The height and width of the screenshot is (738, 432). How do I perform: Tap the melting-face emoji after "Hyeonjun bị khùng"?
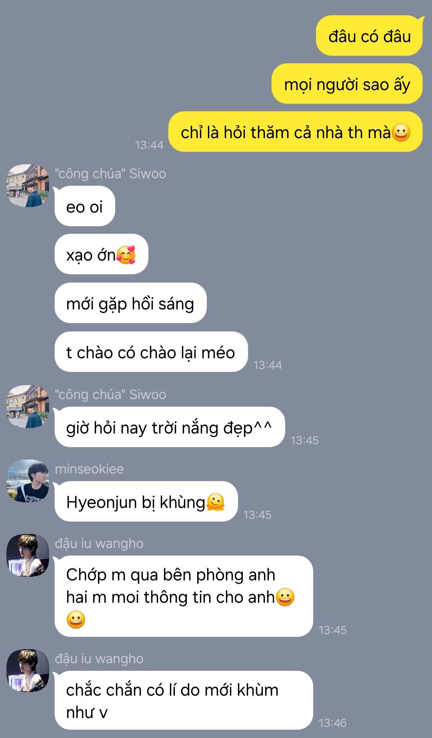click(x=216, y=502)
